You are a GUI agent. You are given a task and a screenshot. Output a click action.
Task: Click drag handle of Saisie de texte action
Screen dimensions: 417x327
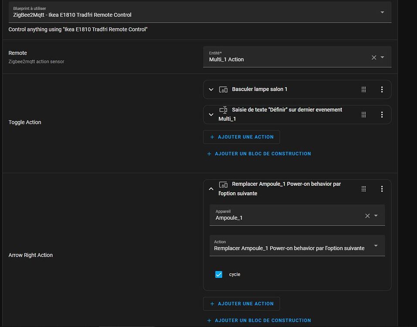click(x=363, y=115)
